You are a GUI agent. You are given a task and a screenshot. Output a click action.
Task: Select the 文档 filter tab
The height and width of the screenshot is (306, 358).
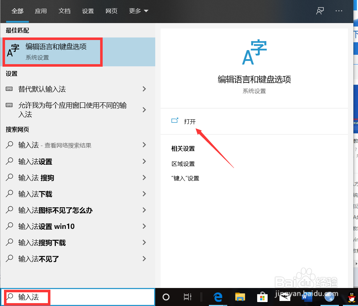point(64,11)
